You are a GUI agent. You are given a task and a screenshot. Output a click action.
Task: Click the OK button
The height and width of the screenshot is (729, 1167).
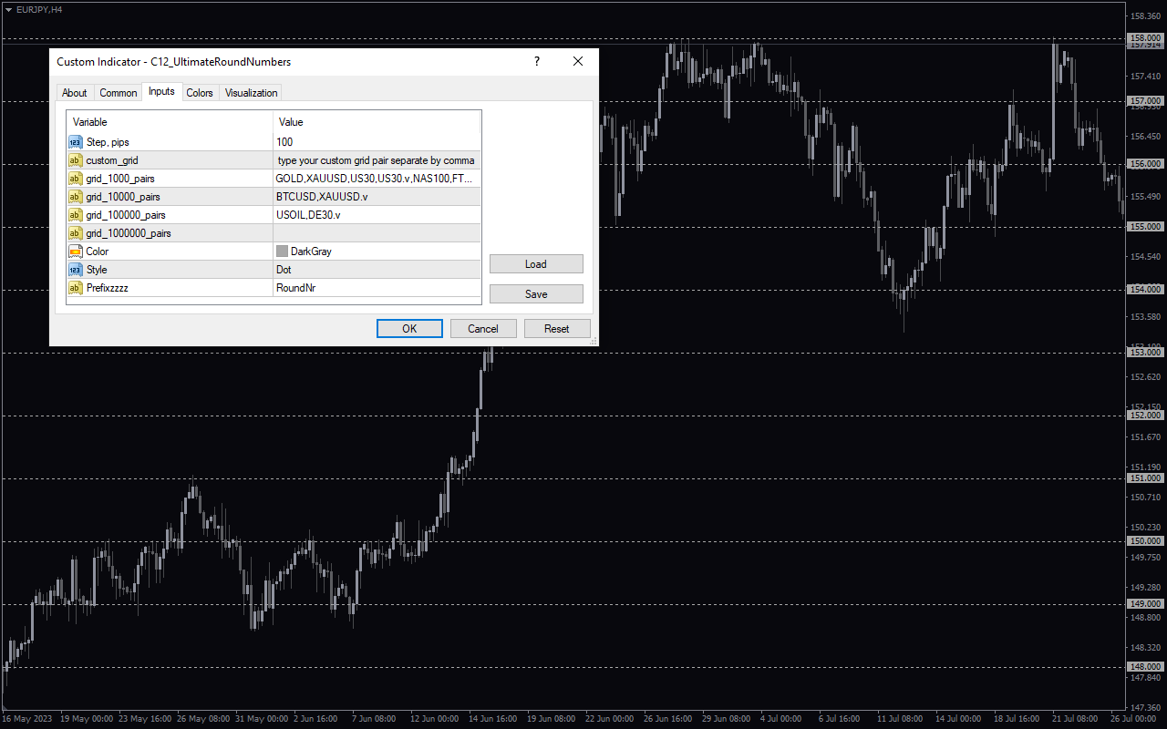point(409,329)
